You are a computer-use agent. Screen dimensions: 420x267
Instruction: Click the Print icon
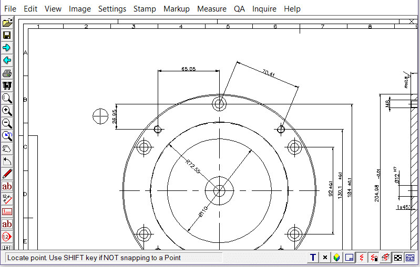(x=7, y=73)
